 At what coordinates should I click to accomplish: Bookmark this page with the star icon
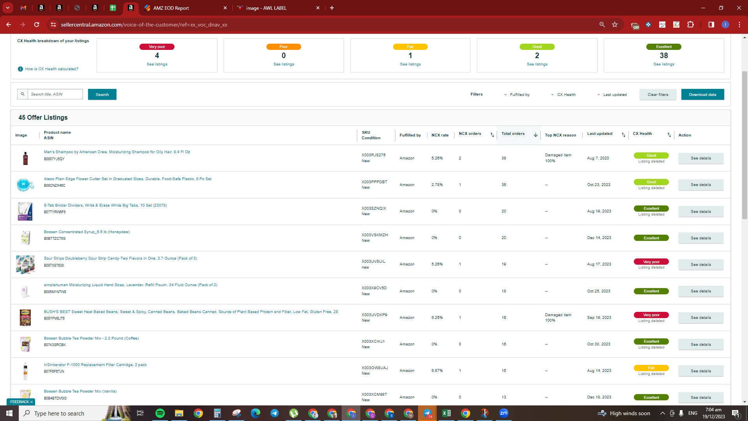coord(615,25)
